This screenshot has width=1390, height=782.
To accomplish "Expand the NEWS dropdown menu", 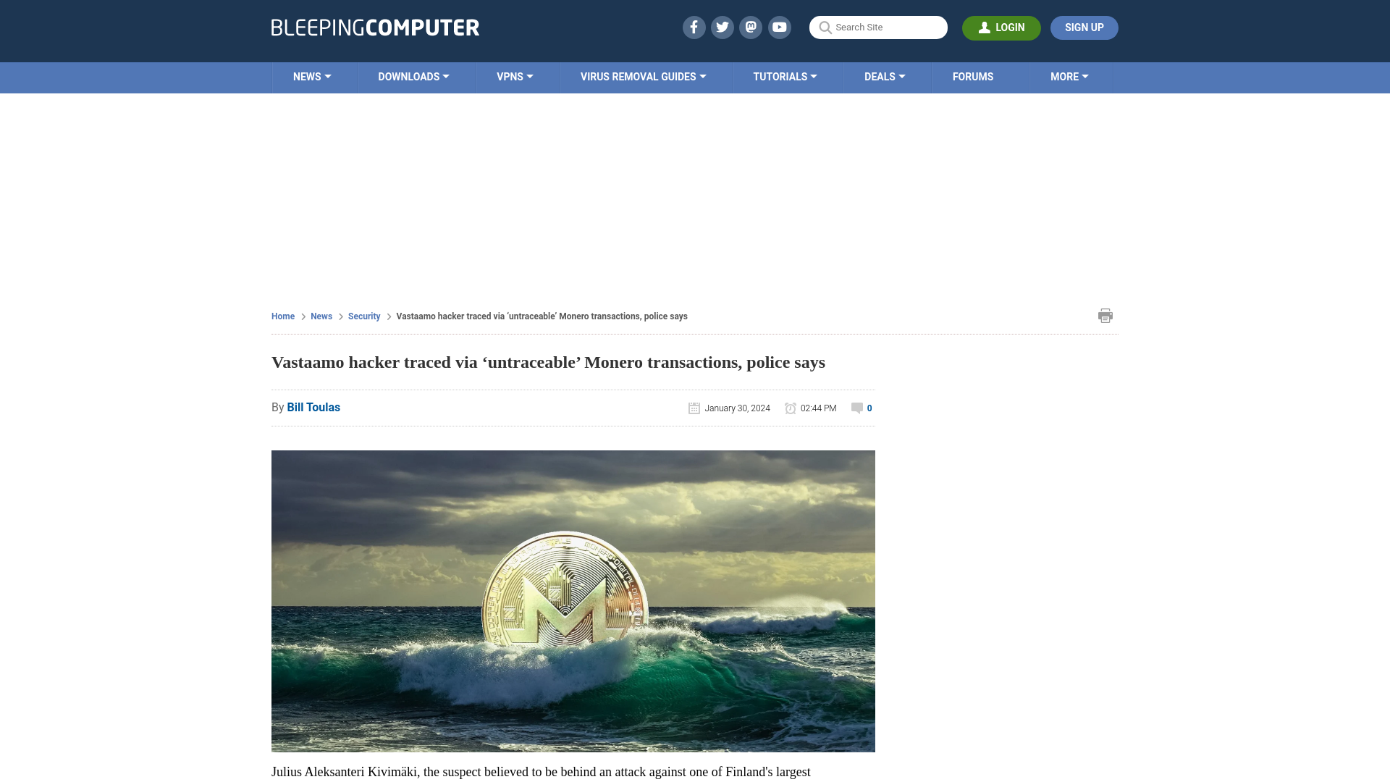I will (311, 76).
